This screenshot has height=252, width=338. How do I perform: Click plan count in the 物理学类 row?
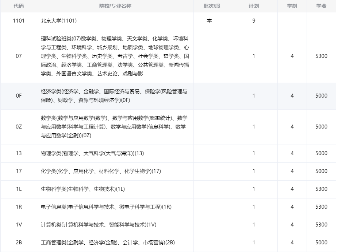[x=254, y=153]
